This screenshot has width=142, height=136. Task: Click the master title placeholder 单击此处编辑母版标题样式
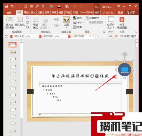(x=80, y=76)
